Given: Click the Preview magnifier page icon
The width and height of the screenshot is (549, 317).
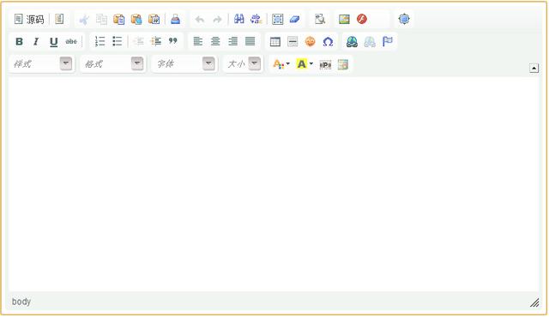Looking at the screenshot, I should [320, 19].
